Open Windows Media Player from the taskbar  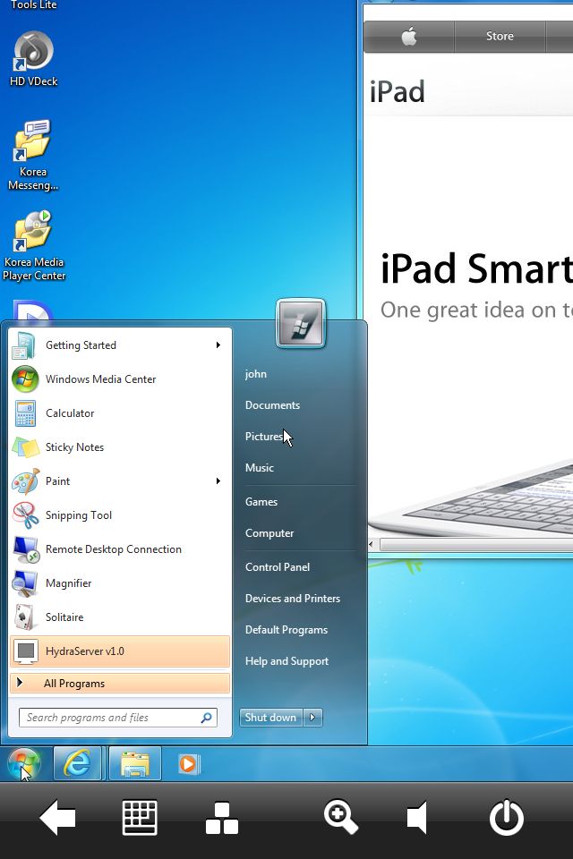point(189,763)
